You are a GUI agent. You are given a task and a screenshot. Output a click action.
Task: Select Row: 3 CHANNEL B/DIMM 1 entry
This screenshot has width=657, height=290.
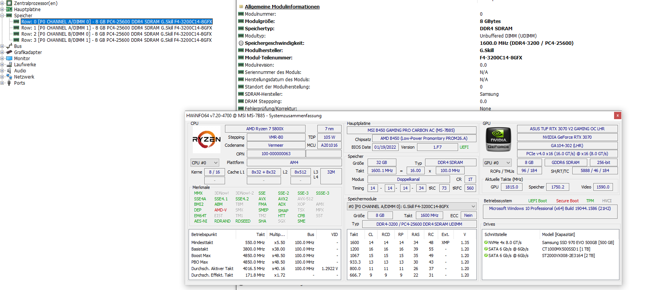click(x=117, y=40)
